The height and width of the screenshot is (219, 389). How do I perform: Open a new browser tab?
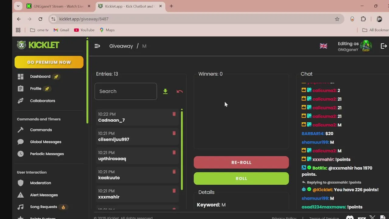pyautogui.click(x=171, y=6)
